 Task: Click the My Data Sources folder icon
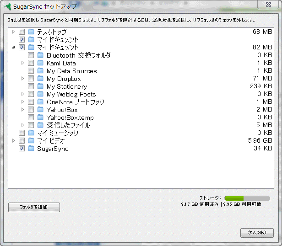(40, 70)
